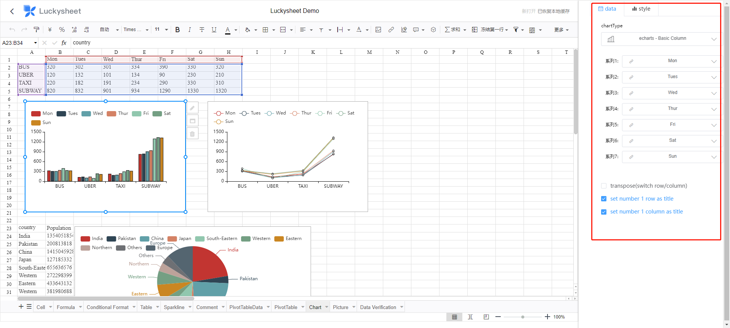Go back using the left chevron arrow
Screen dimensions: 730x328
click(12, 11)
